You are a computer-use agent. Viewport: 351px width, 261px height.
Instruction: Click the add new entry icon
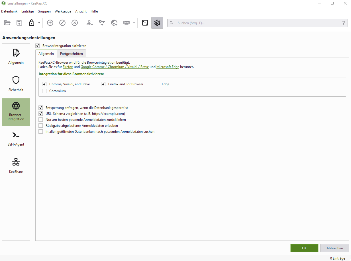[x=50, y=23]
